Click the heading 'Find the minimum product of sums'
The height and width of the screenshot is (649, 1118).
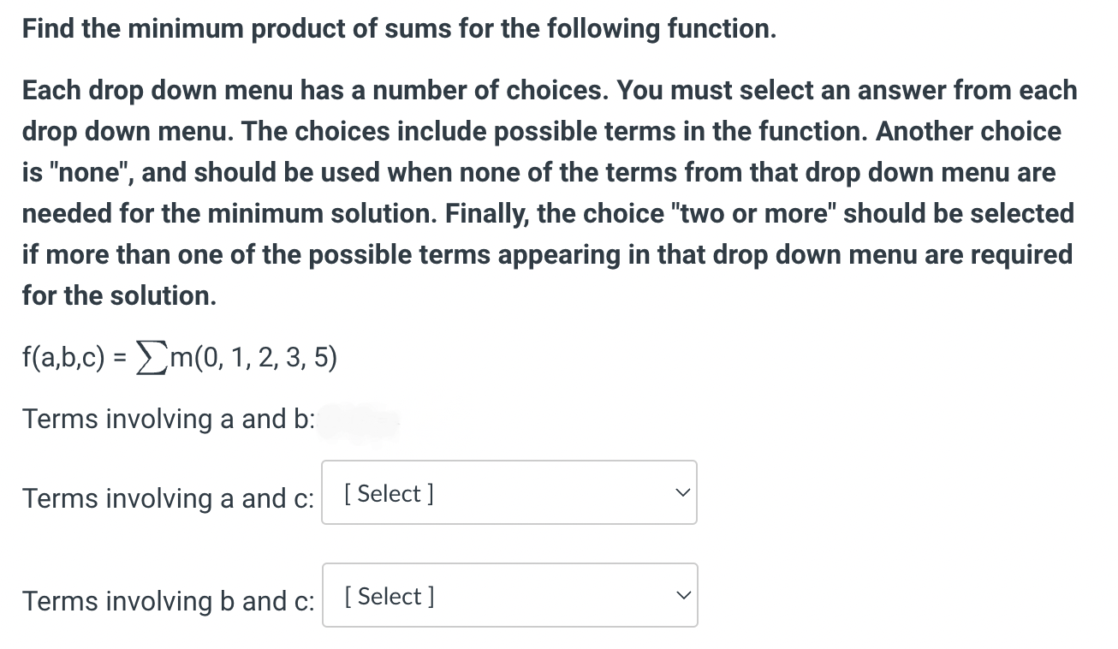click(399, 29)
